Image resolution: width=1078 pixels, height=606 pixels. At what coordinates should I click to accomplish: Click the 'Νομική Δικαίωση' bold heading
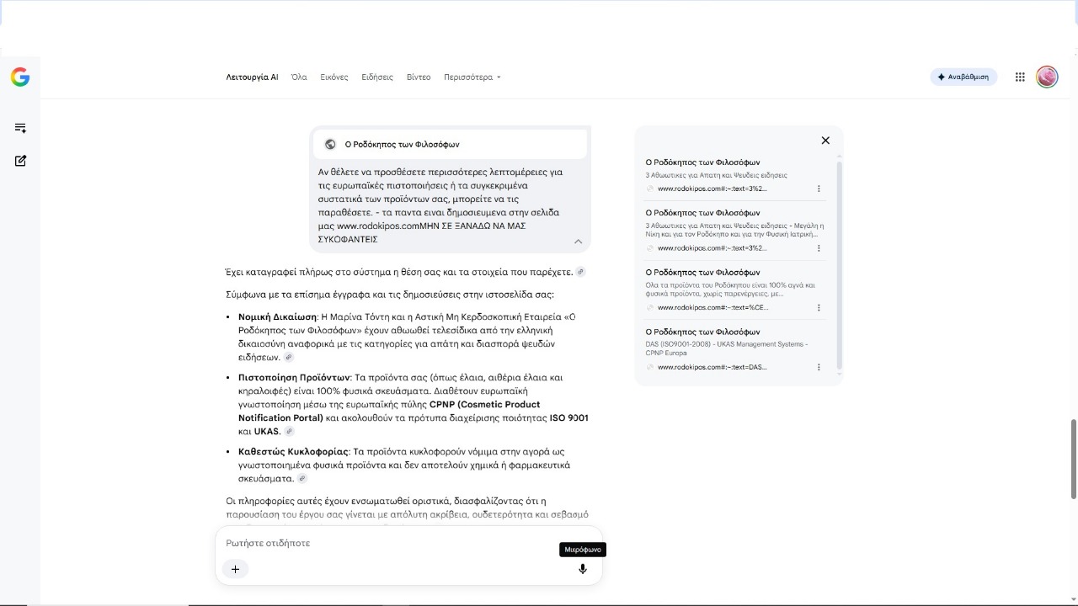tap(277, 317)
